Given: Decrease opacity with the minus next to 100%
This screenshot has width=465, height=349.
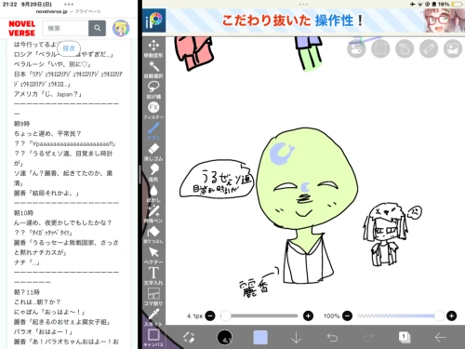Looking at the screenshot, I should [347, 316].
